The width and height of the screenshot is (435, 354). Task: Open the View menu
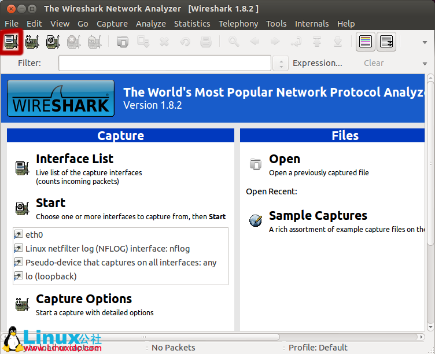coord(60,24)
